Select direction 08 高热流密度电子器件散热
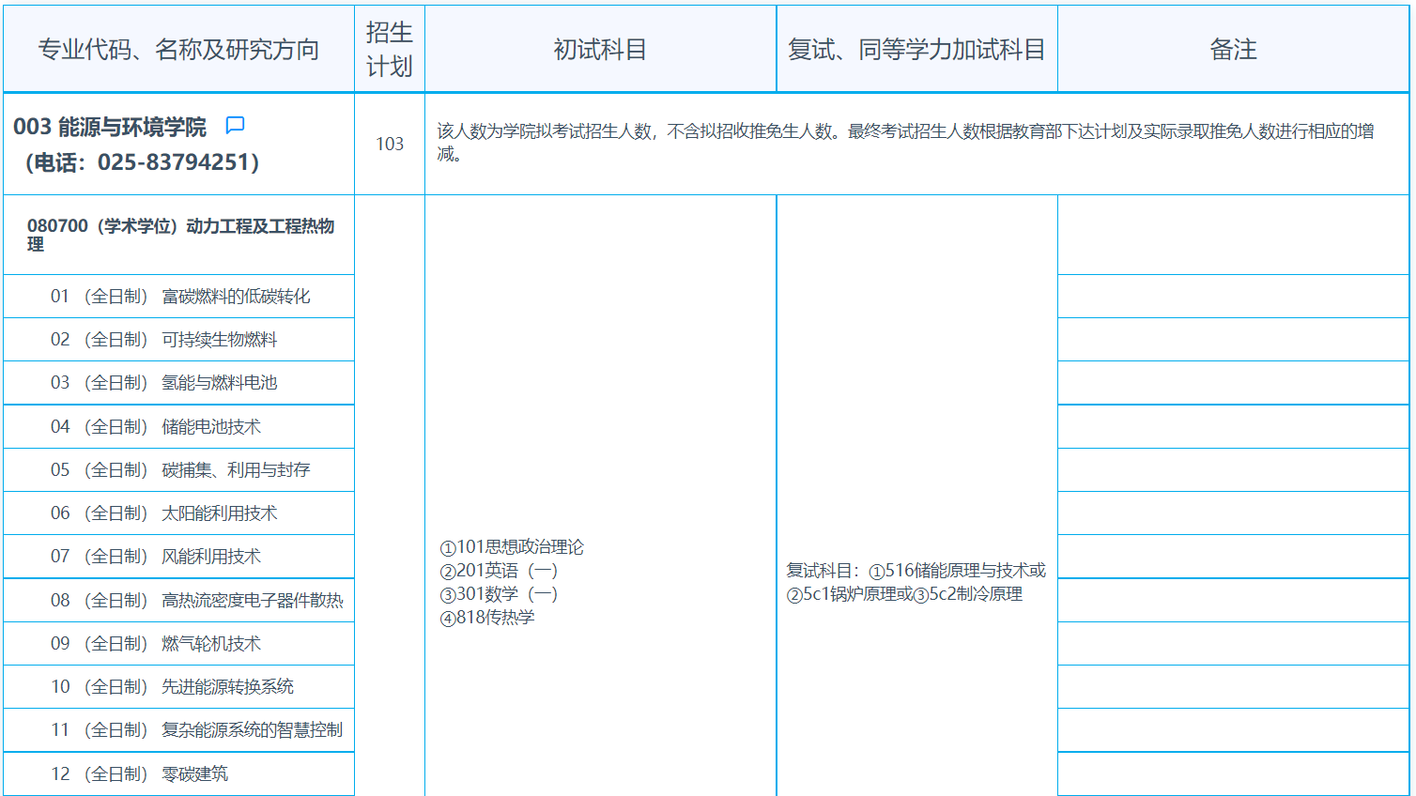The height and width of the screenshot is (796, 1416). (179, 601)
